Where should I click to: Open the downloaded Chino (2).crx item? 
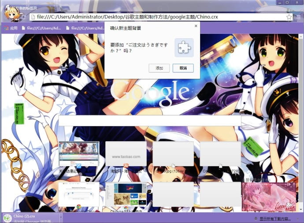(x=30, y=218)
